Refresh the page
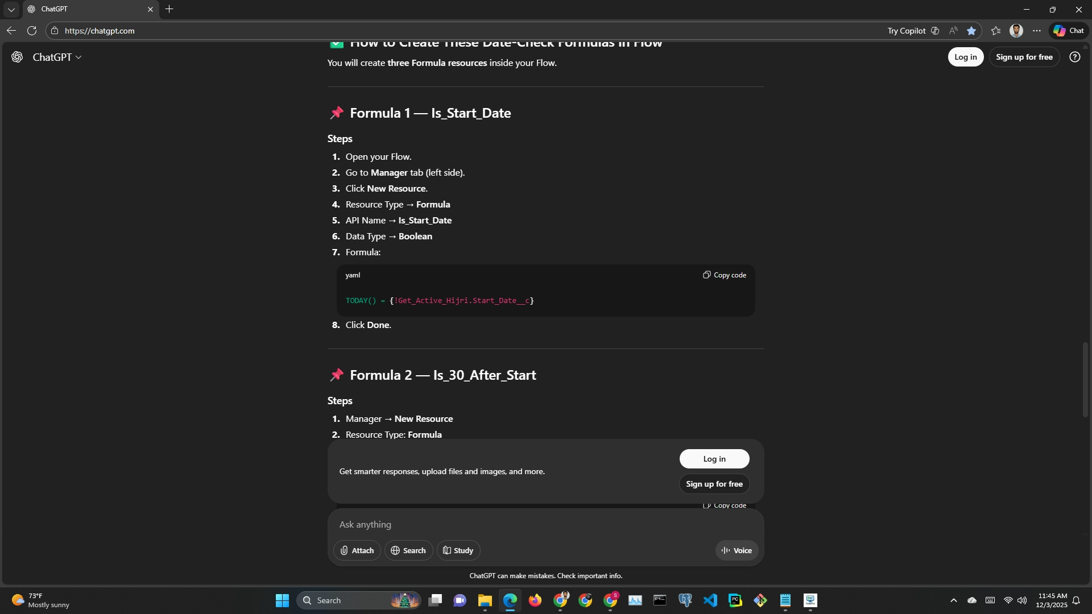This screenshot has width=1092, height=614. pyautogui.click(x=32, y=31)
